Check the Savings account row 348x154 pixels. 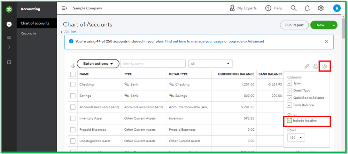[73, 96]
